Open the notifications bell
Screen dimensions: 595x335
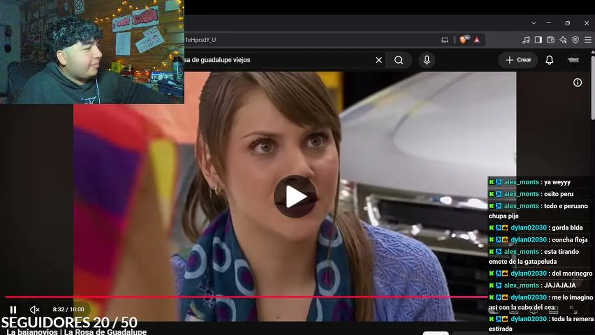click(x=549, y=60)
